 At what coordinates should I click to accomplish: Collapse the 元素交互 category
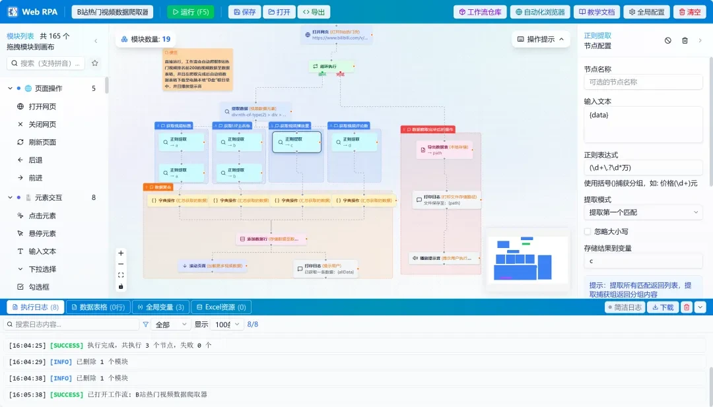pyautogui.click(x=10, y=198)
